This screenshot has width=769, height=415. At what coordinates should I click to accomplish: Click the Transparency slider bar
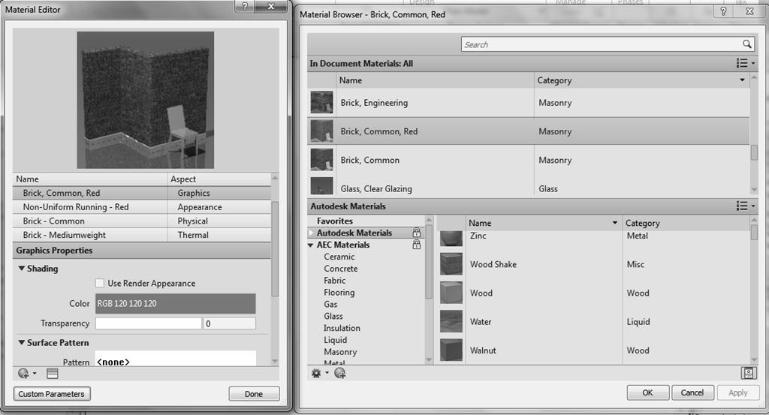pos(148,323)
